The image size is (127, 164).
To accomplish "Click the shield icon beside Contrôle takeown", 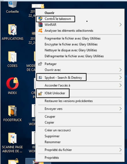I will [40, 19].
